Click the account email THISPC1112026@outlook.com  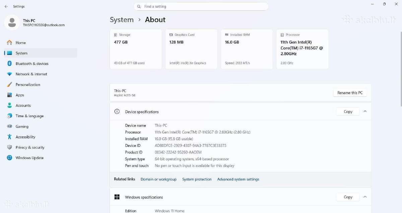(x=44, y=25)
